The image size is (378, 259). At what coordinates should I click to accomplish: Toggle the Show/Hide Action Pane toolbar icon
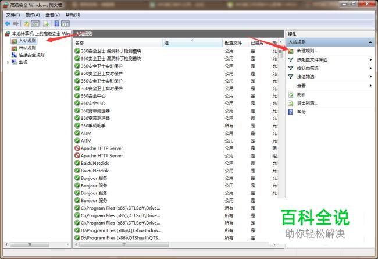(65, 23)
